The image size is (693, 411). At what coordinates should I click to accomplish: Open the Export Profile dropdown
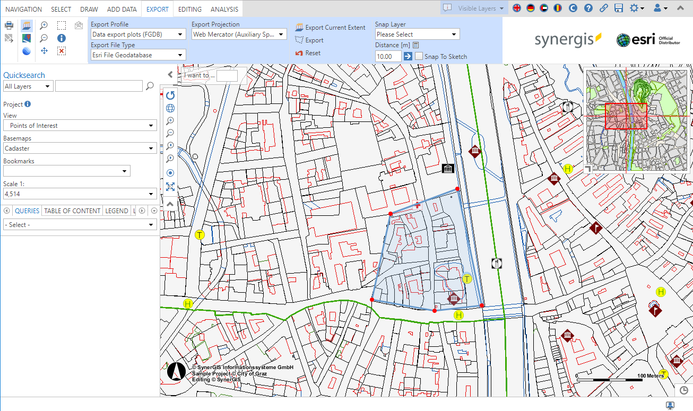pyautogui.click(x=138, y=34)
